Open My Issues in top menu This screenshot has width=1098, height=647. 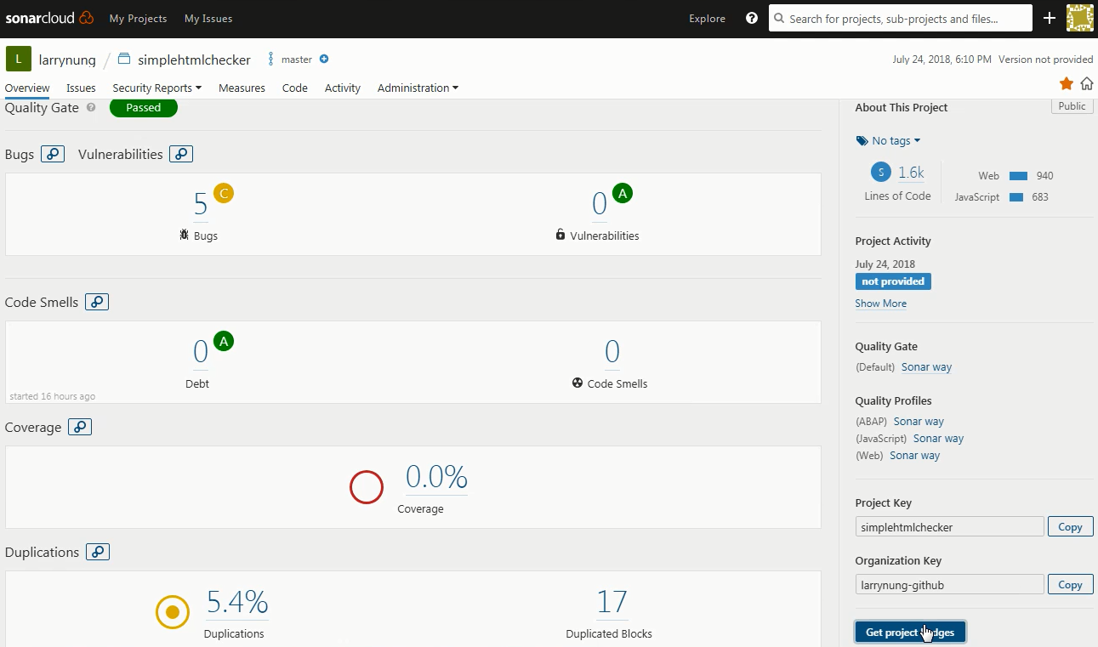coord(208,18)
